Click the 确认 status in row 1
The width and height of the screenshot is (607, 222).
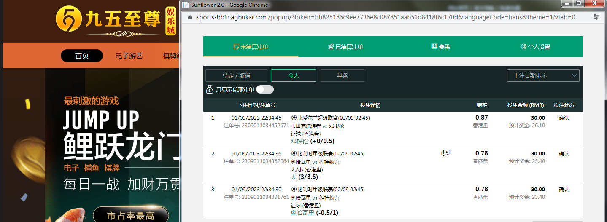point(564,118)
